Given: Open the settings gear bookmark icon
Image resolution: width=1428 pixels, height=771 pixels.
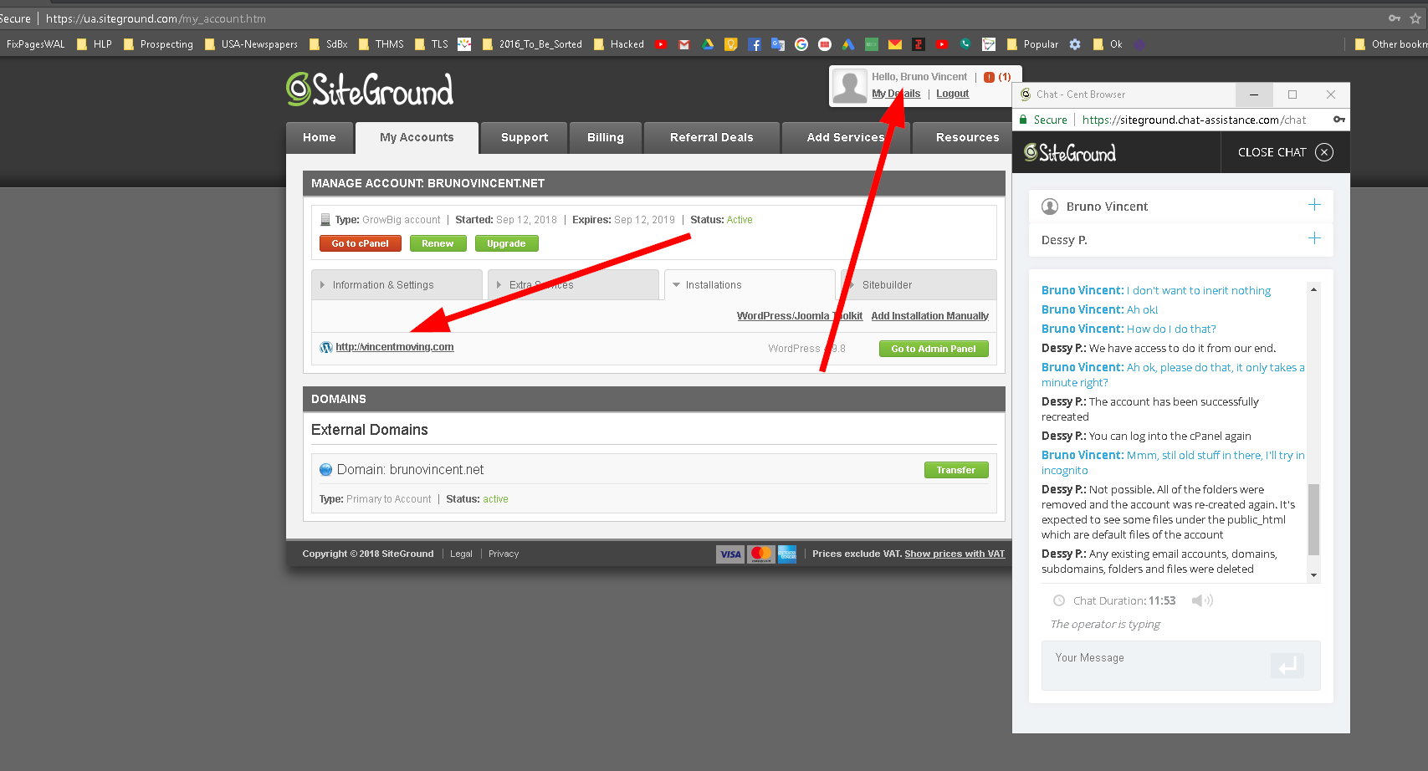Looking at the screenshot, I should click(x=1075, y=44).
